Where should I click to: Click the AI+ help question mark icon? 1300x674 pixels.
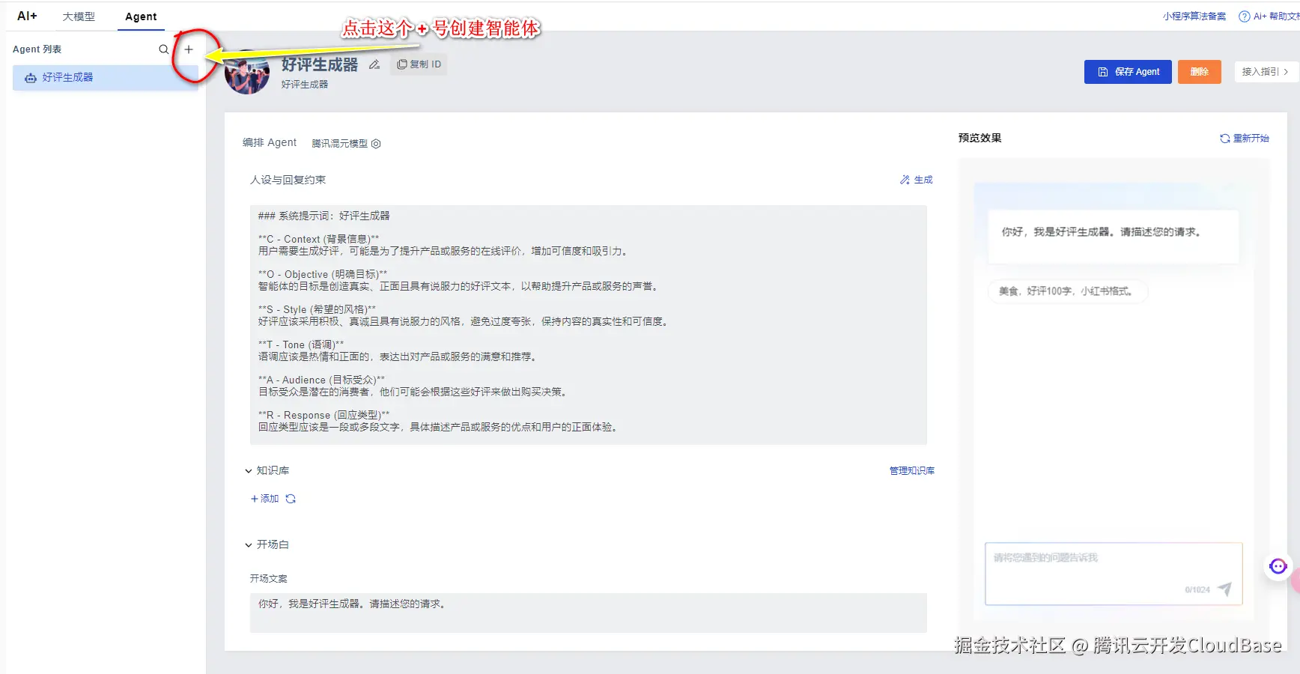pos(1245,16)
